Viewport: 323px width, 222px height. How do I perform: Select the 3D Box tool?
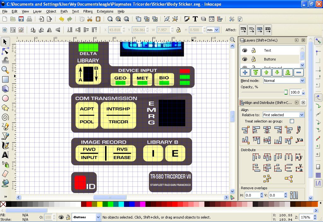(x=5, y=88)
